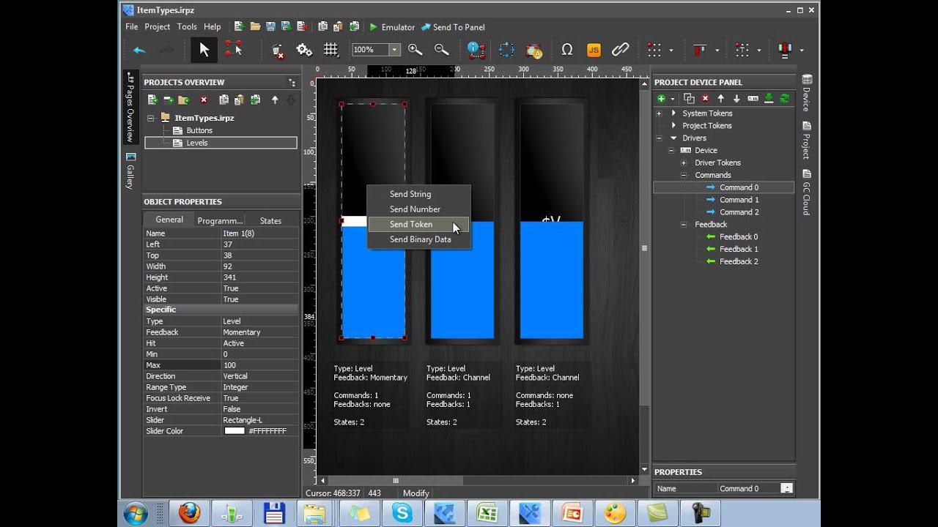The height and width of the screenshot is (527, 938).
Task: Click the Emulator button
Action: (392, 27)
